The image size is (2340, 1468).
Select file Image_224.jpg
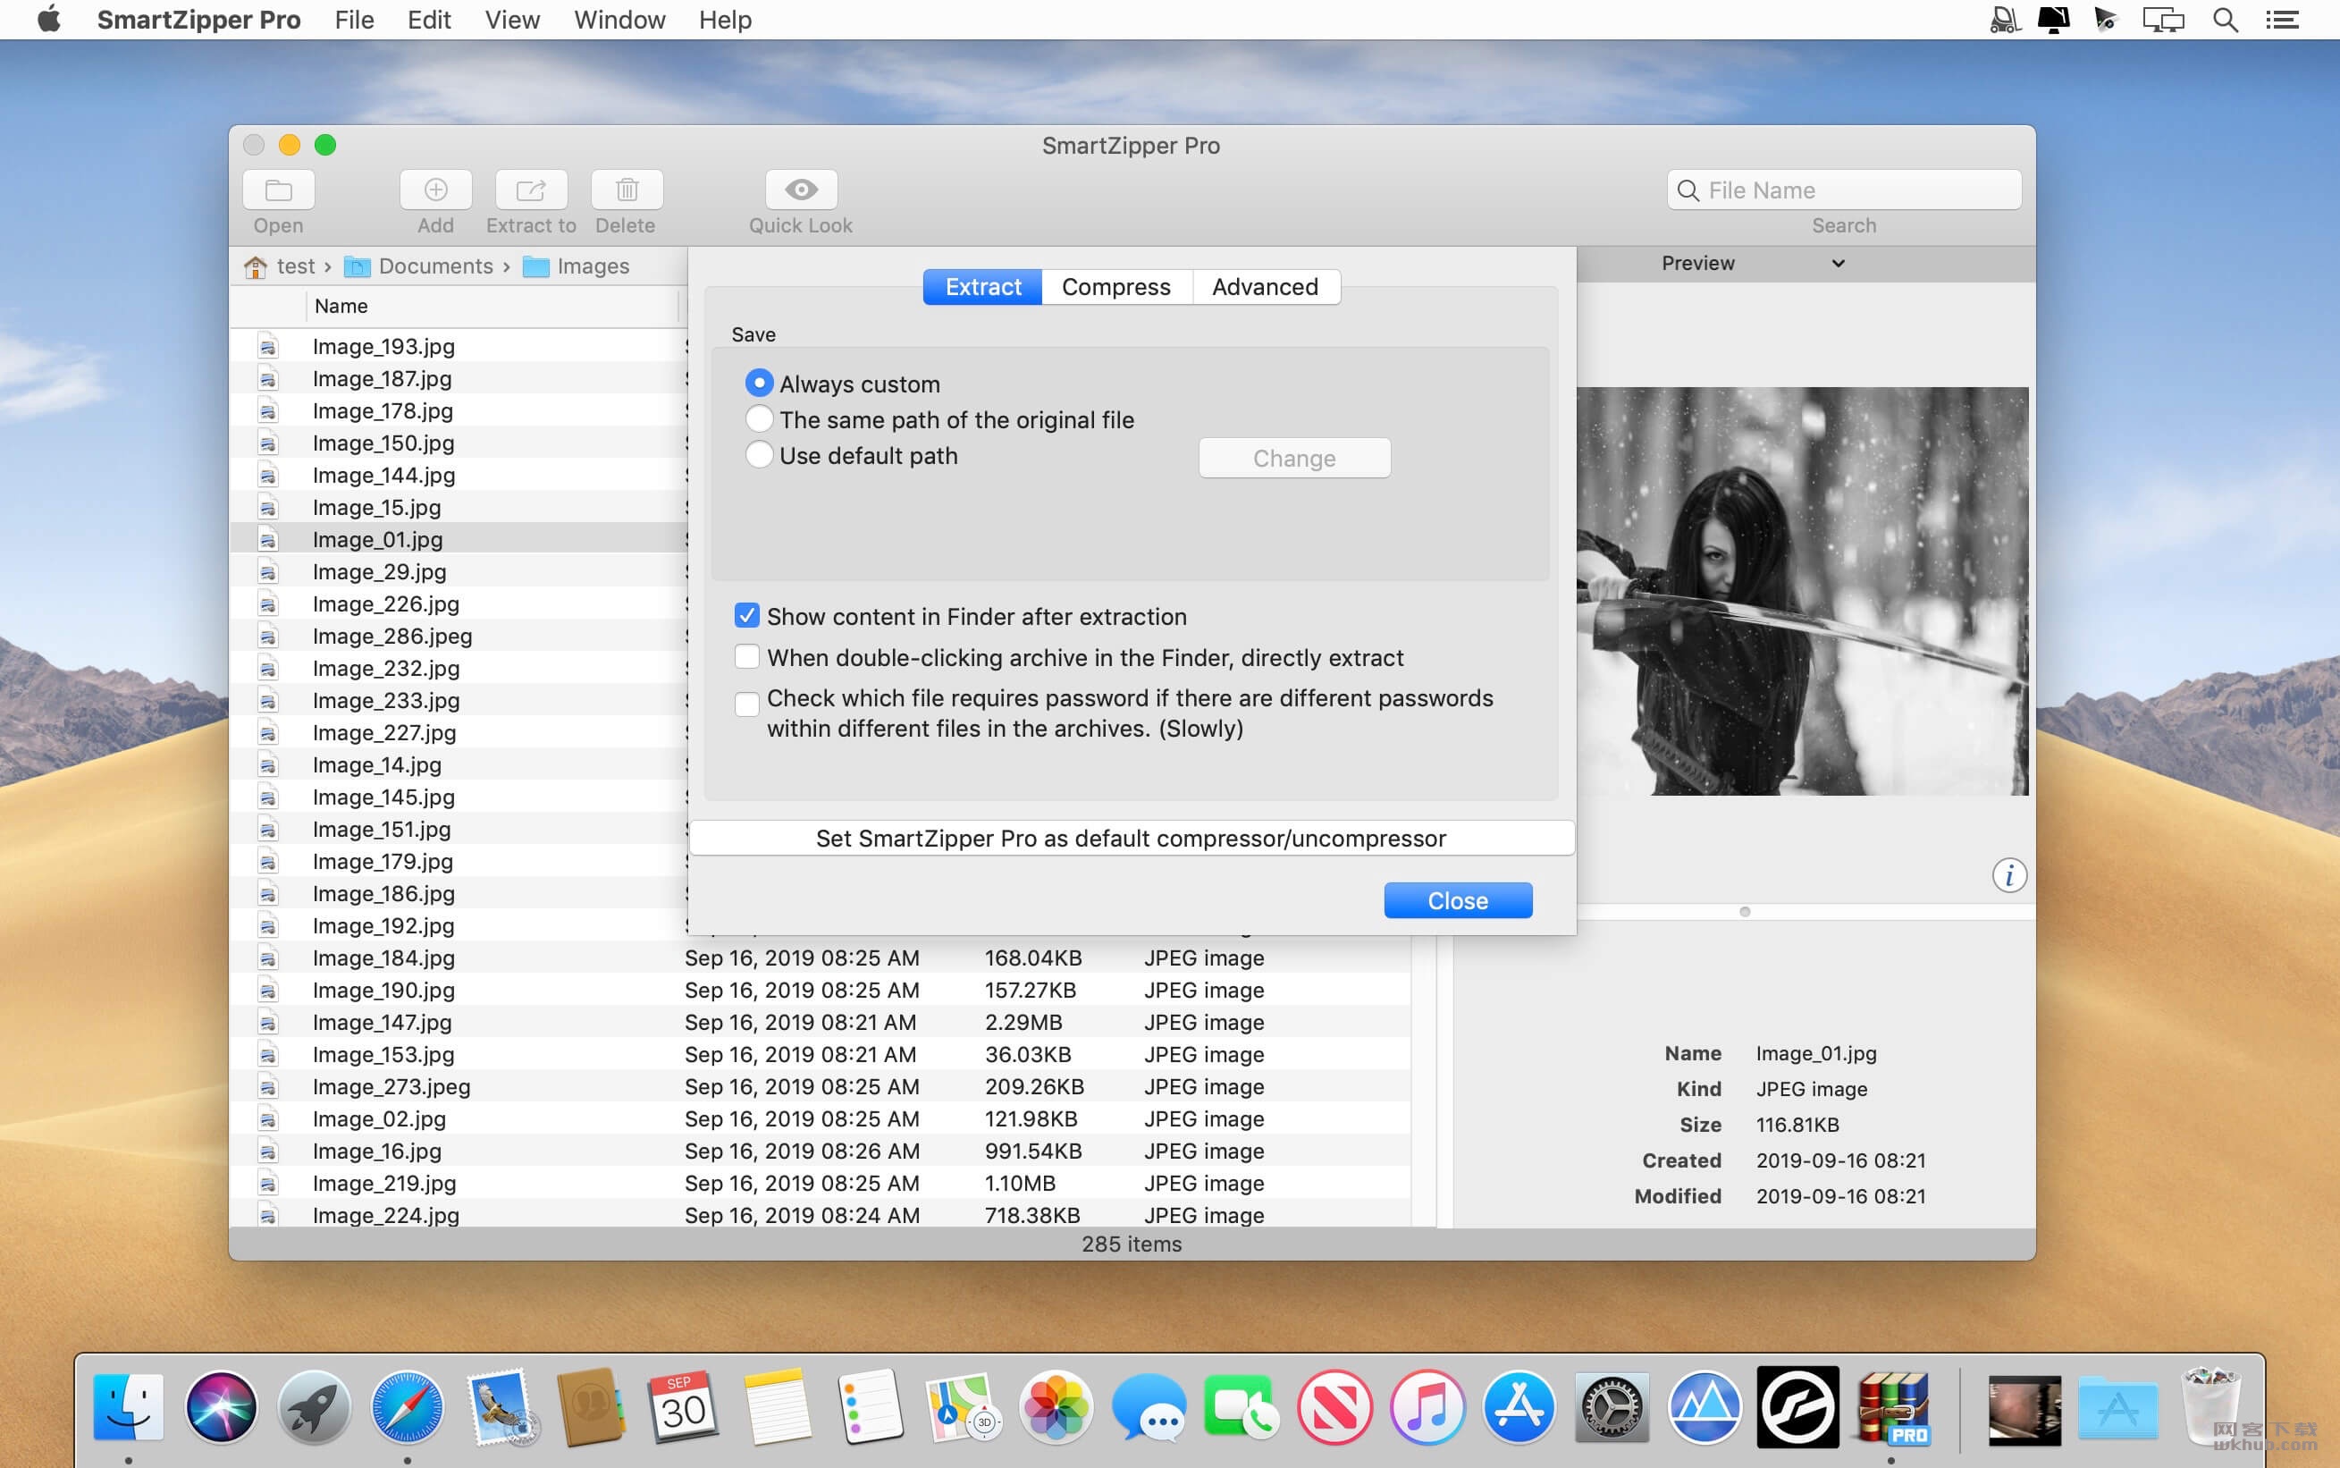tap(385, 1215)
